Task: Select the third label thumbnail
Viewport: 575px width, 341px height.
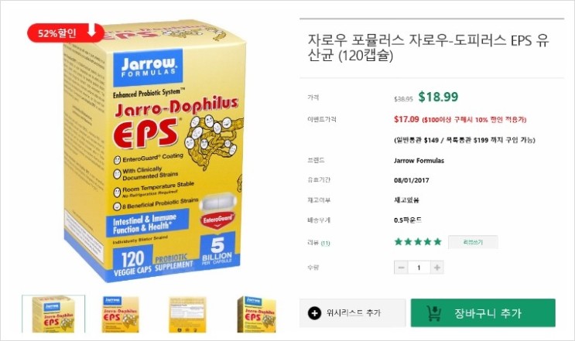Action: pos(187,315)
